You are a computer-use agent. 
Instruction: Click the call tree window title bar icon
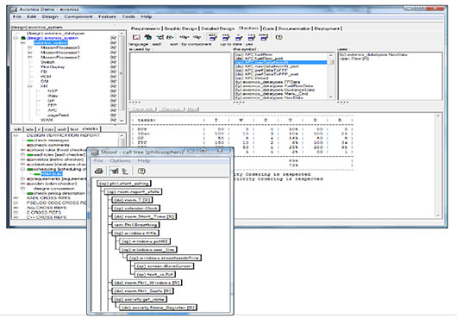[x=95, y=153]
